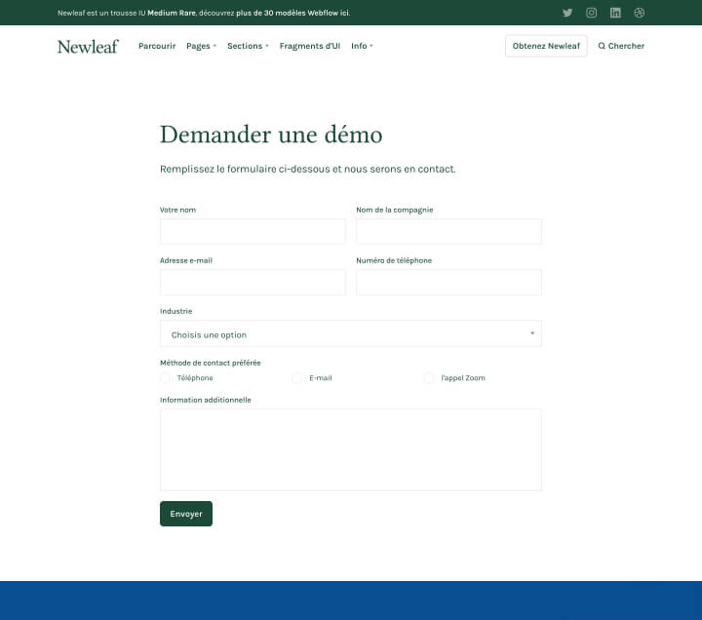The image size is (702, 620).
Task: Focus the Information additionnelle textarea
Action: [x=351, y=449]
